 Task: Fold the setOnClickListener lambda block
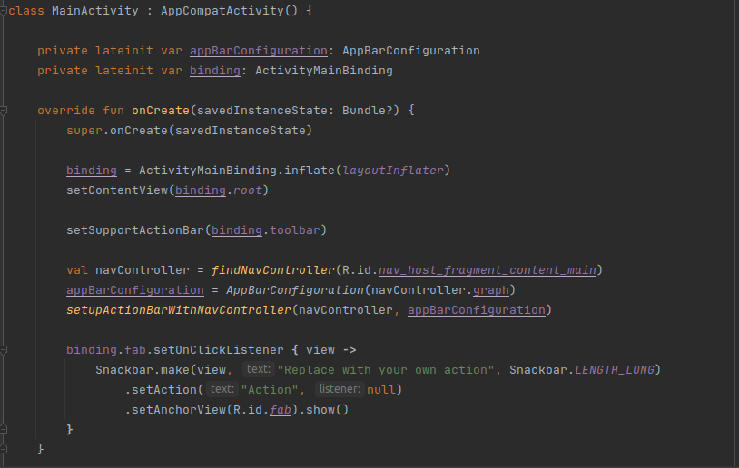coord(4,349)
